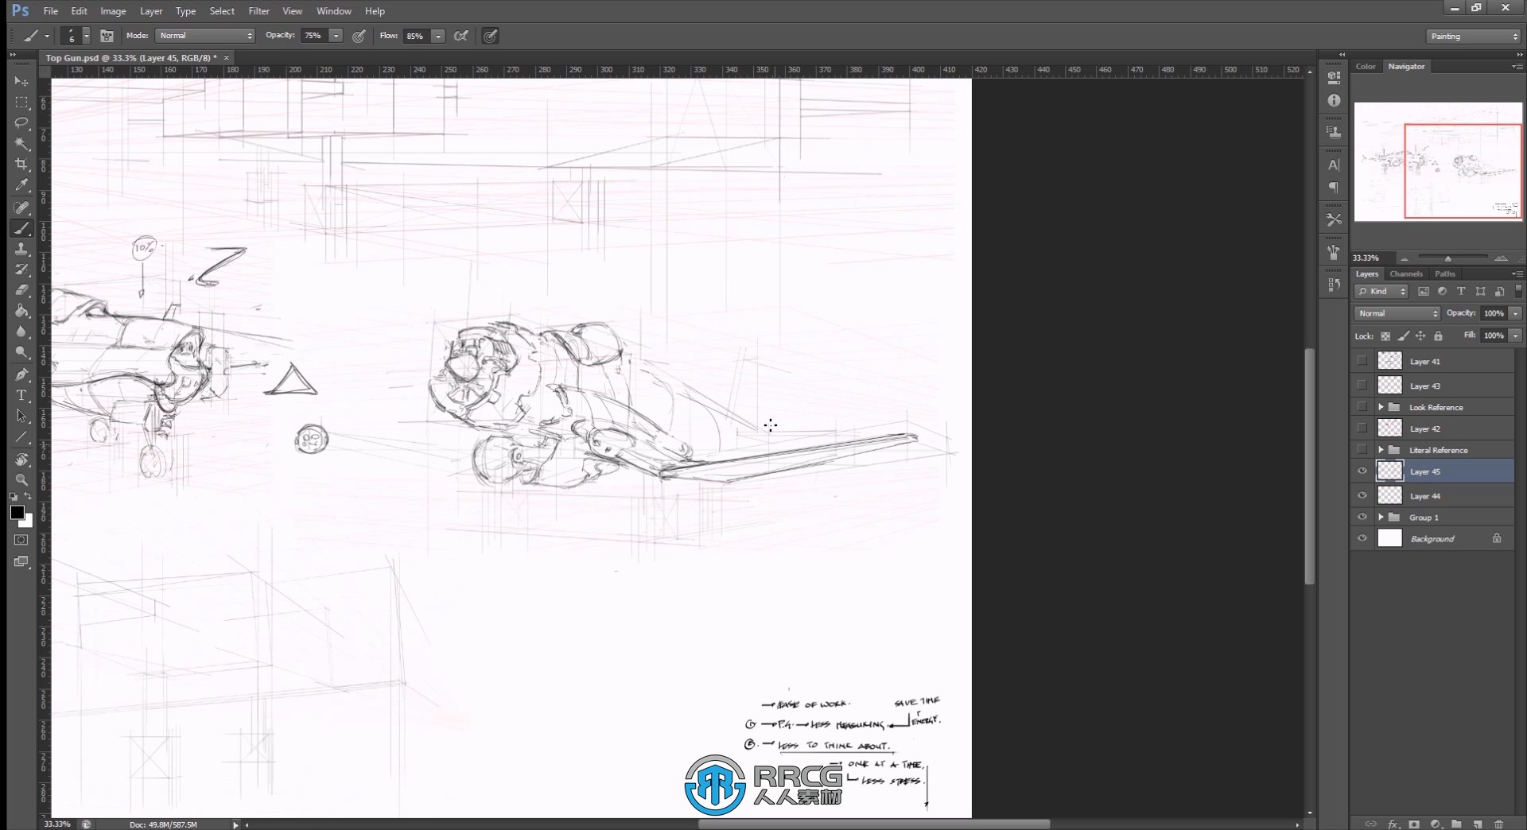
Task: Open brush Opacity 75% slider arrow
Action: coord(336,36)
